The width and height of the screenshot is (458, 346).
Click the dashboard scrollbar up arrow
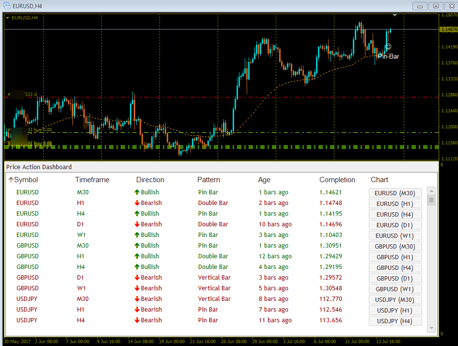pos(431,191)
